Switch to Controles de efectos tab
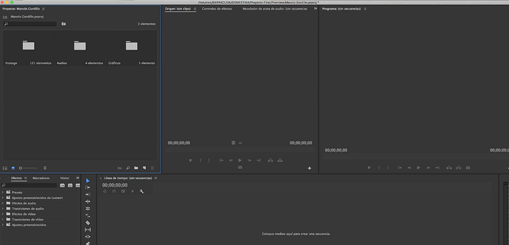The height and width of the screenshot is (245, 509). 217,9
